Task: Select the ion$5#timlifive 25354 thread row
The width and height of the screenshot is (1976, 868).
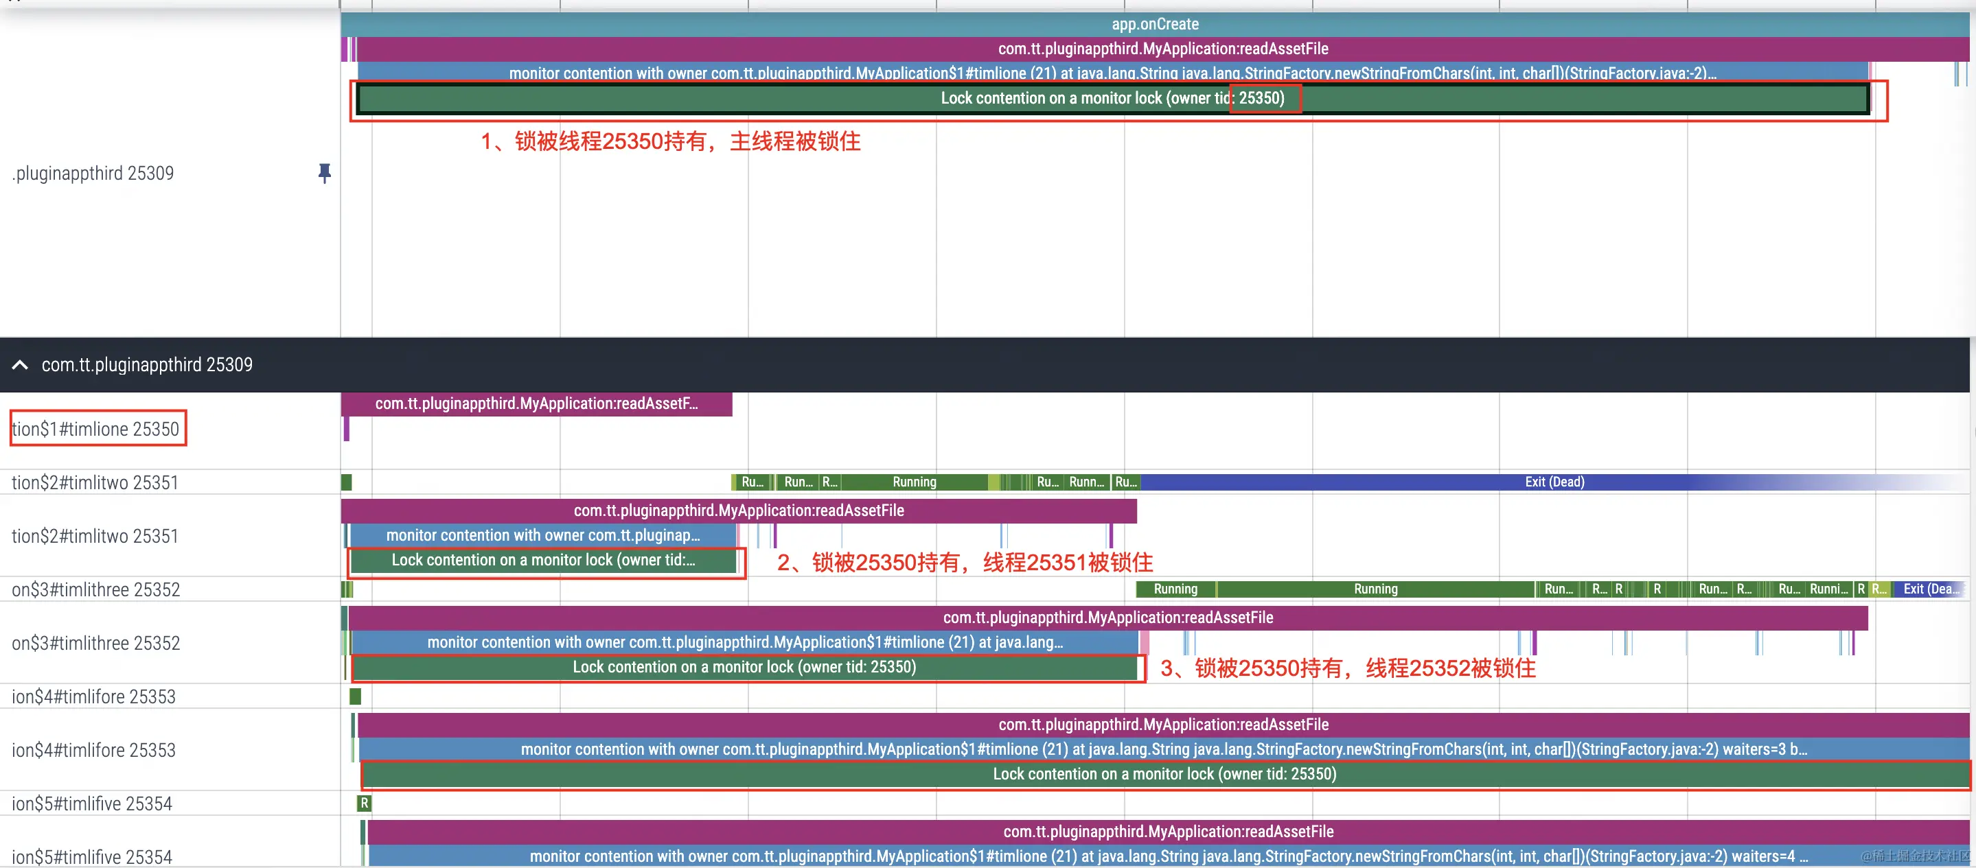Action: coord(92,803)
